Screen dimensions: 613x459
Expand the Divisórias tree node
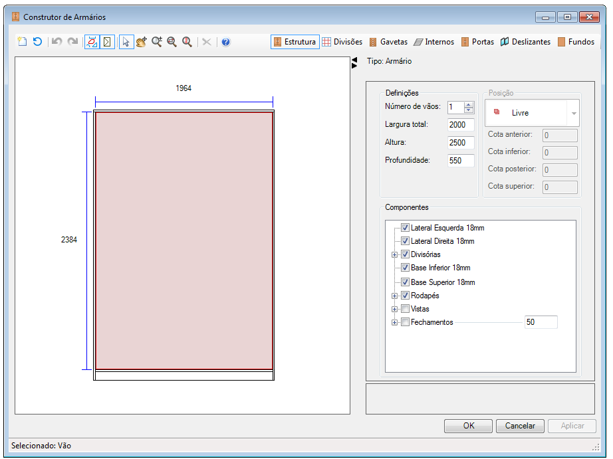pyautogui.click(x=394, y=254)
